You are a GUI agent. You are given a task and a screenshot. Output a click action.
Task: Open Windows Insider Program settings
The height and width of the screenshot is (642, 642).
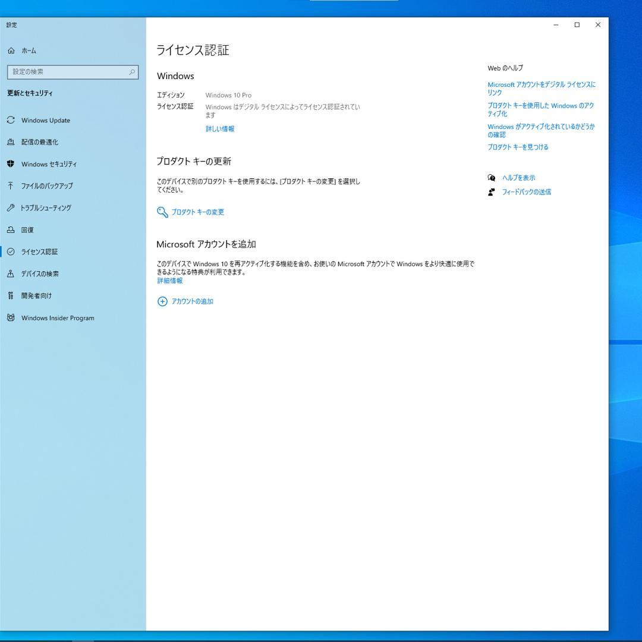click(58, 317)
